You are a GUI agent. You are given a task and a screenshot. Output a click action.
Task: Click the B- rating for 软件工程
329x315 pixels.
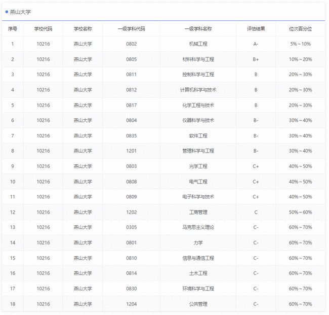point(256,135)
